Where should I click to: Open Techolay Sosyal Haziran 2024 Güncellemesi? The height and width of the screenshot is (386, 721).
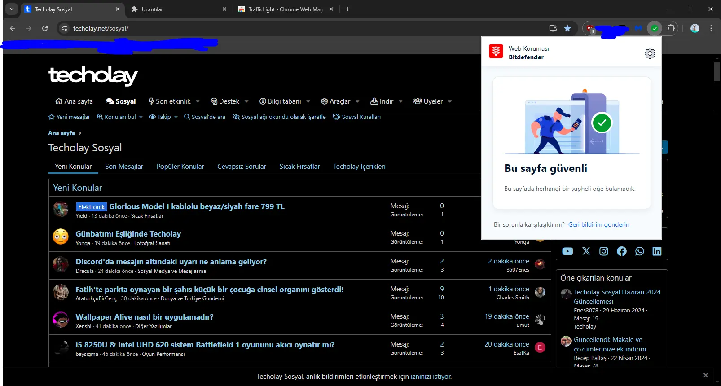[617, 297]
